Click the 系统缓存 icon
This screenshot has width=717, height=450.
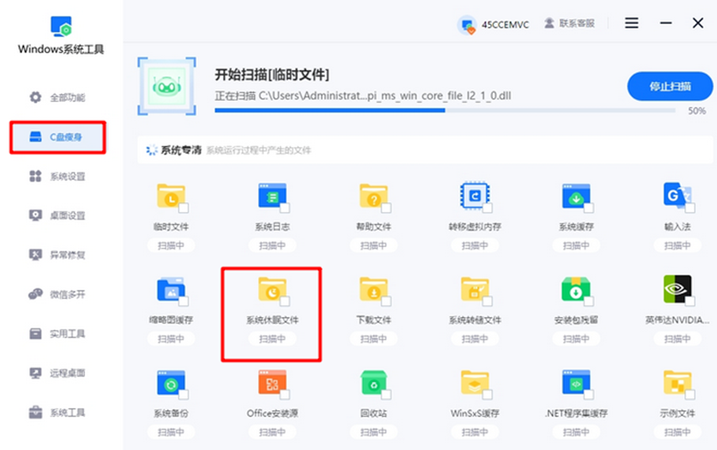pyautogui.click(x=576, y=196)
